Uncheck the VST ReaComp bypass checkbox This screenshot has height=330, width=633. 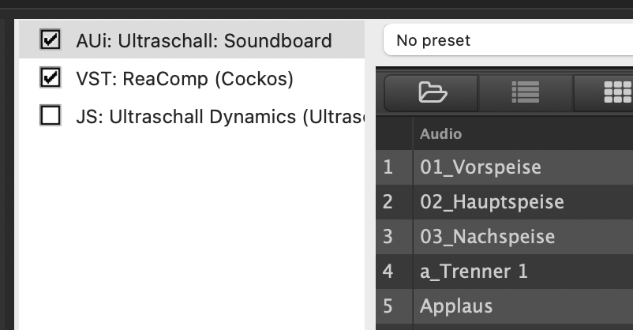[51, 78]
